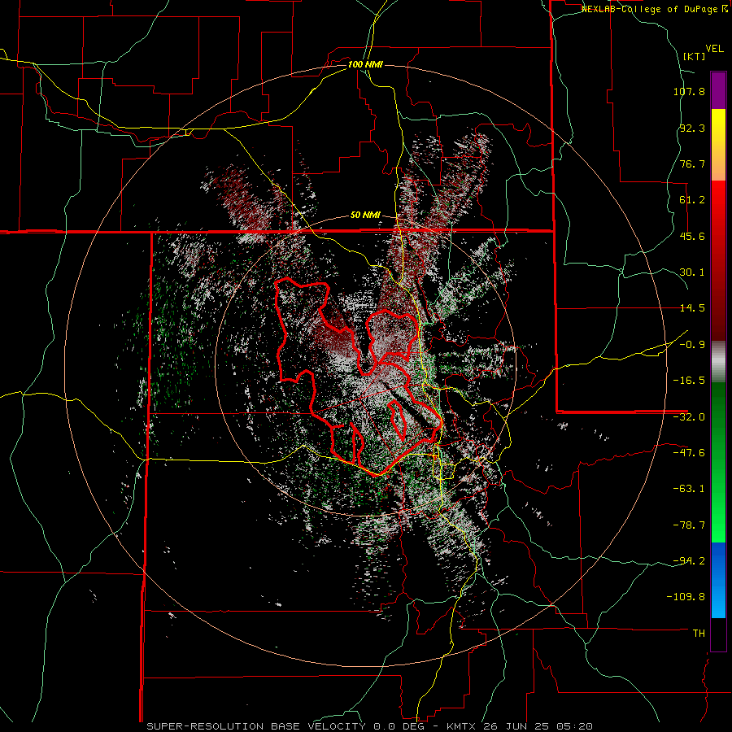
Task: Select the -109.8 velocity scale value
Action: coord(686,597)
